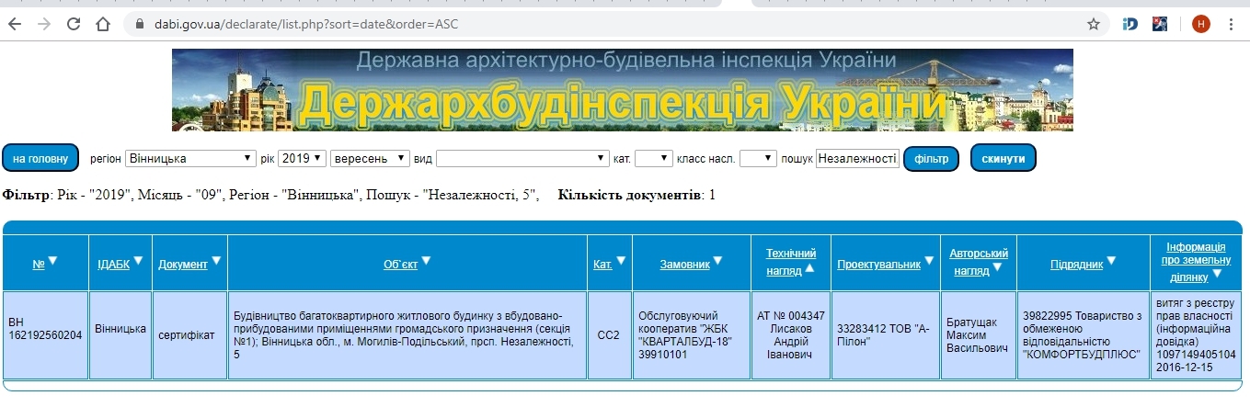Select the address bar URL

pyautogui.click(x=307, y=25)
